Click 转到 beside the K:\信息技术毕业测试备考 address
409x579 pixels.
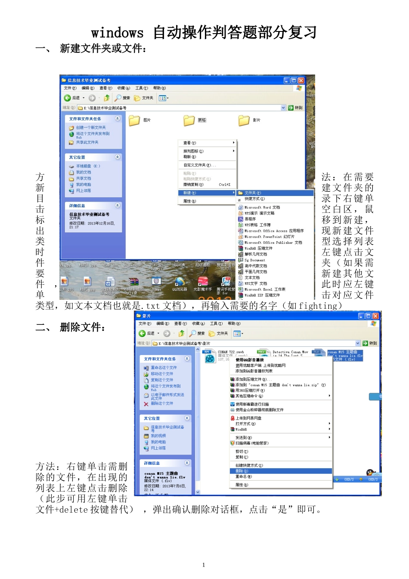click(296, 108)
